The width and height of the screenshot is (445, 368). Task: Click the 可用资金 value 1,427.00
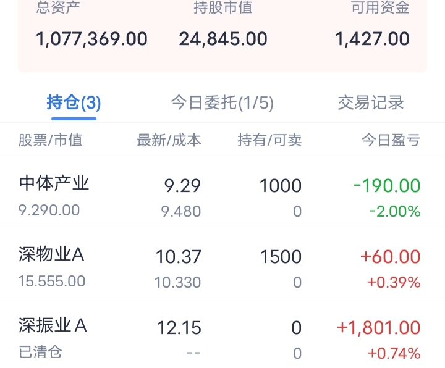coord(372,39)
